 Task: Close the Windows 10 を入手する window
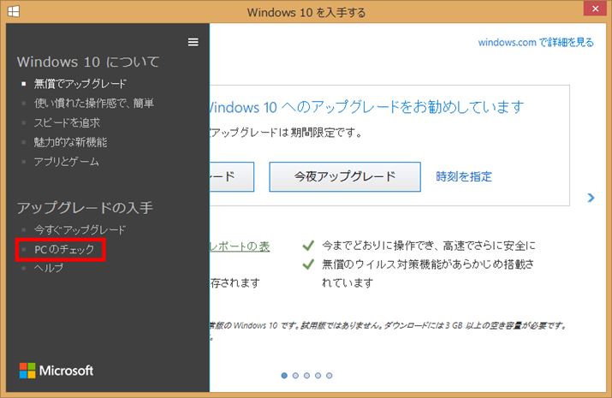point(595,9)
